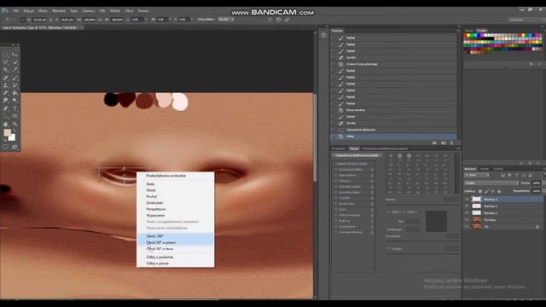Viewport: 546px width, 307px height.
Task: Choose Obróć 90° w prawo
Action: point(175,242)
